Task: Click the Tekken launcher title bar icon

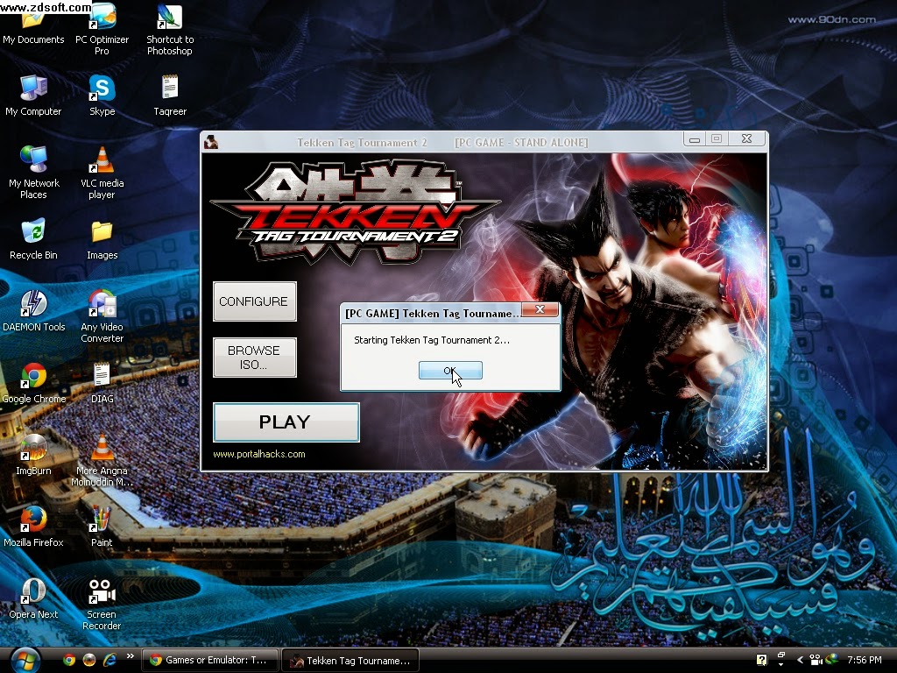Action: (211, 142)
